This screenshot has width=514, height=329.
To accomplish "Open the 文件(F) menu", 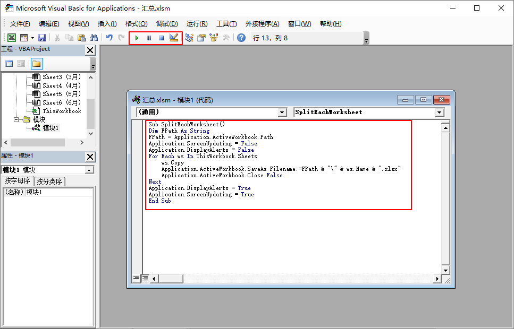I will [x=20, y=23].
